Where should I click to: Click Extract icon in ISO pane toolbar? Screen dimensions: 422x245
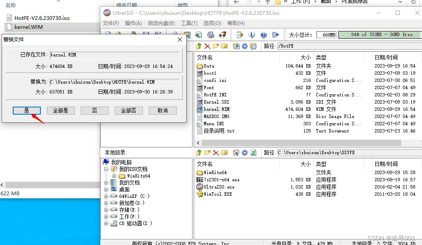click(236, 46)
